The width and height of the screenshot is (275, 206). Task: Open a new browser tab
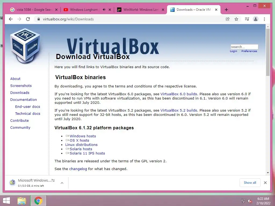[226, 10]
